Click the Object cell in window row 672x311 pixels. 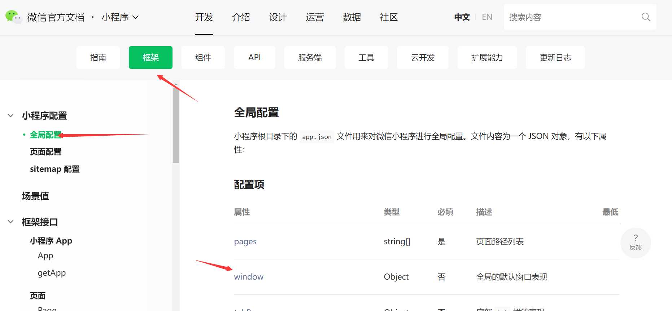click(396, 277)
